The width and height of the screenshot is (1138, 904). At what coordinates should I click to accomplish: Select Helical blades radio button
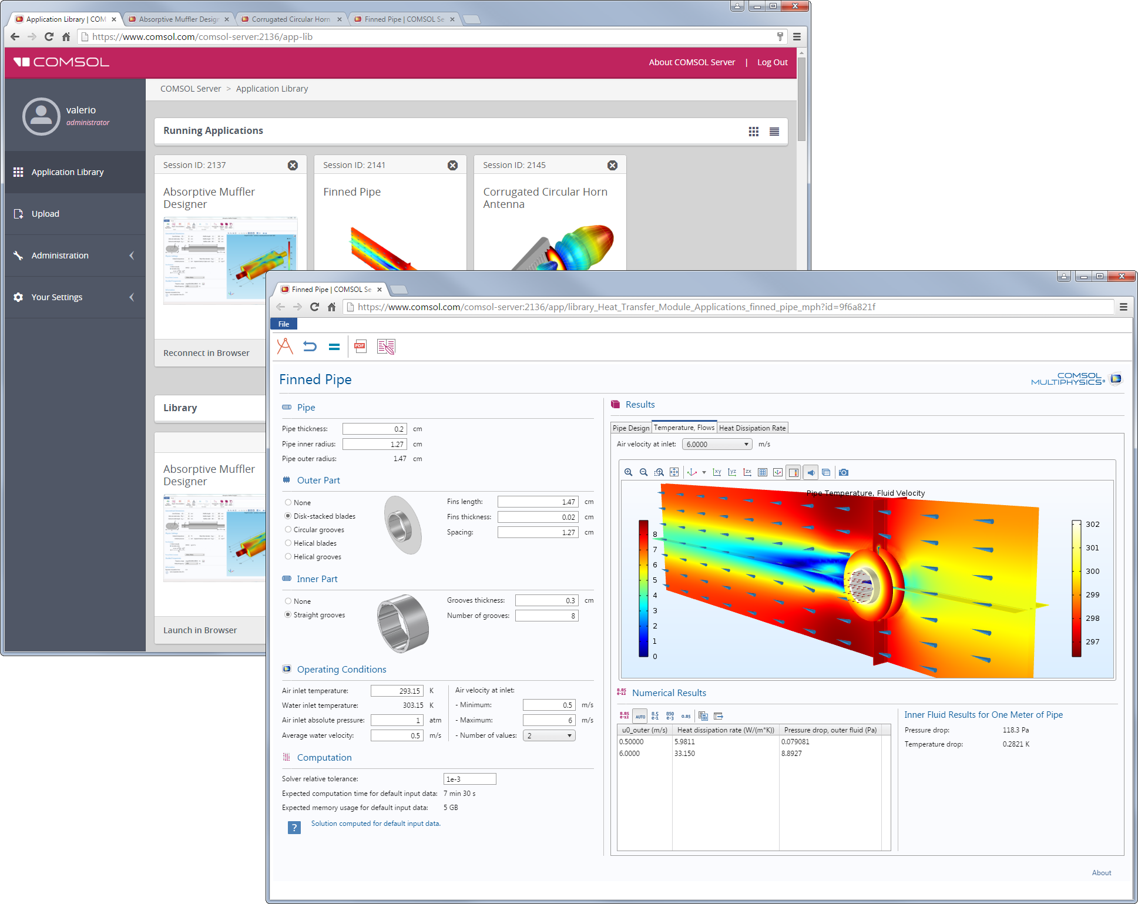[288, 543]
